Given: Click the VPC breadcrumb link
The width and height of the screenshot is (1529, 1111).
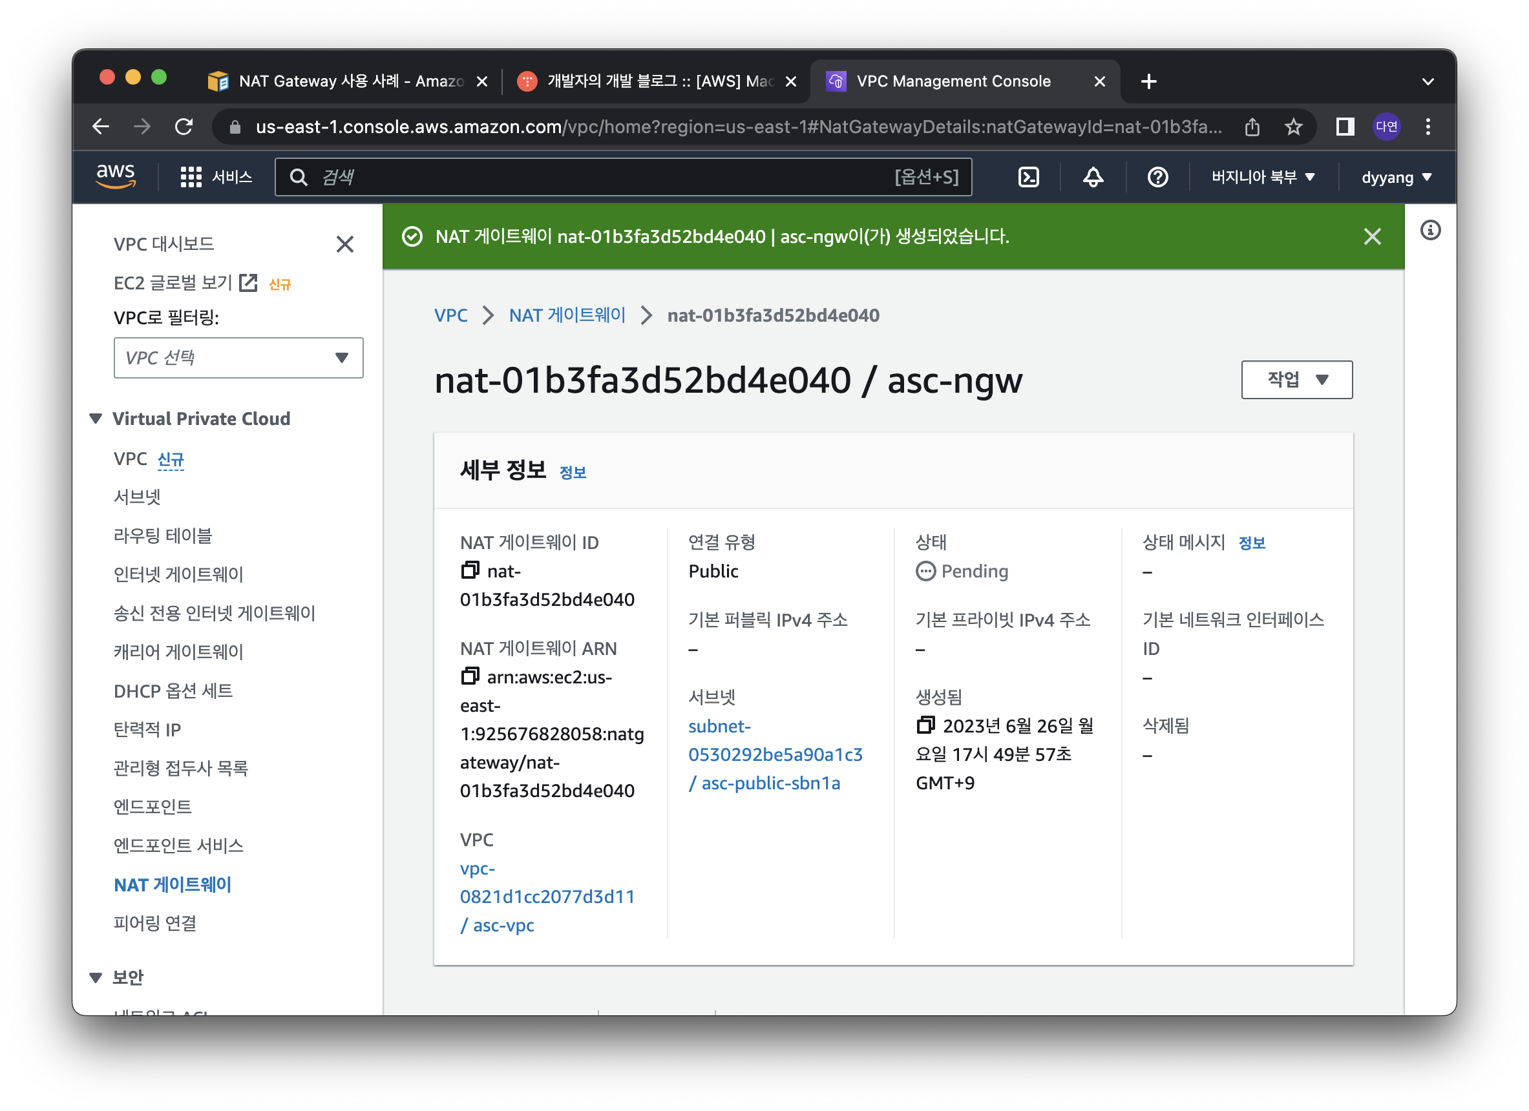Looking at the screenshot, I should point(450,315).
